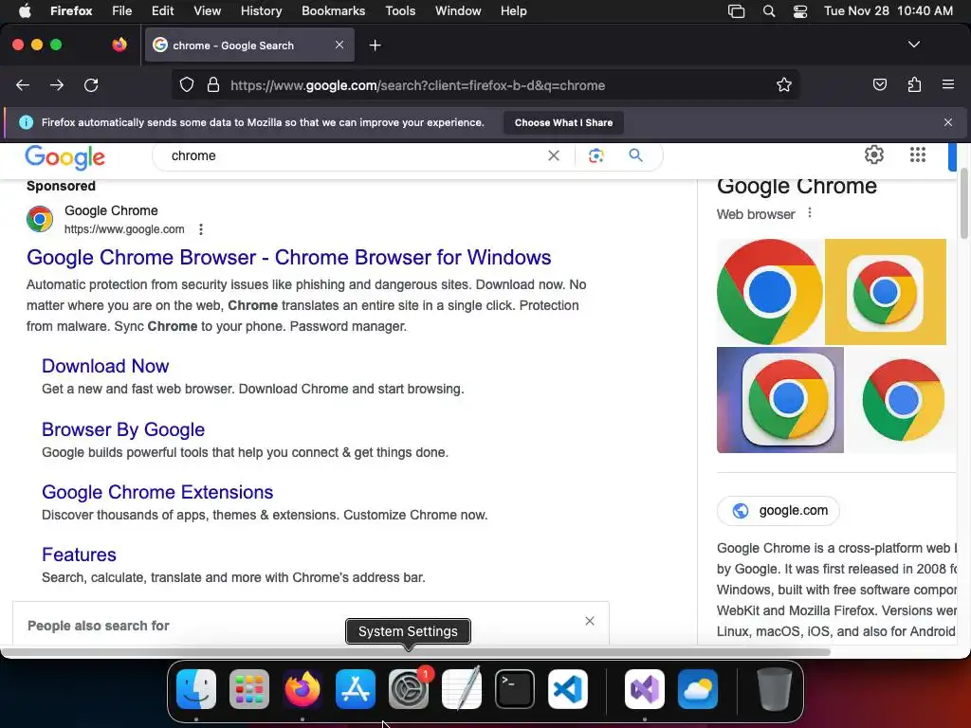Open the Chrome app icon on purple background
Viewport: 971px width, 728px height.
pos(780,400)
